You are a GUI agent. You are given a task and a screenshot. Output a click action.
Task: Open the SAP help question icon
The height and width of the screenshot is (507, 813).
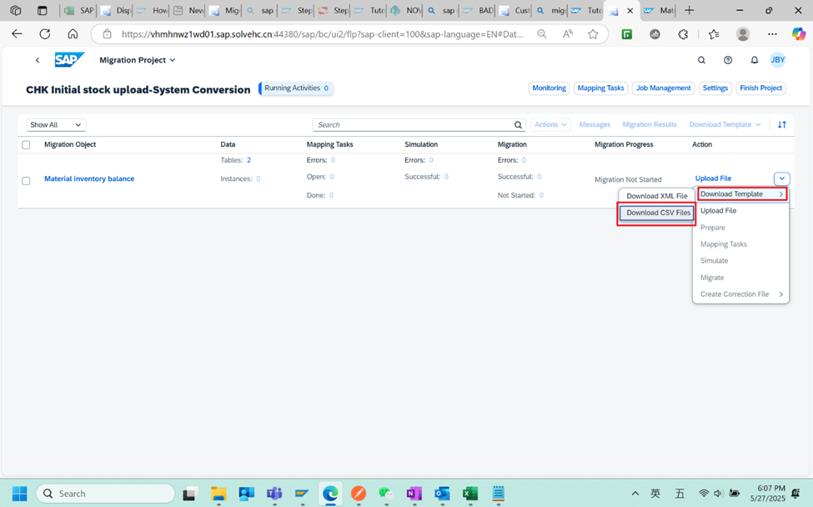(728, 60)
